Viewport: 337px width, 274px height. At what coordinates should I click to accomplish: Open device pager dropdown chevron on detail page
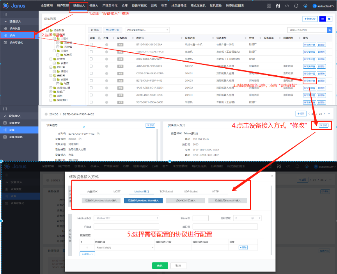coord(329,114)
